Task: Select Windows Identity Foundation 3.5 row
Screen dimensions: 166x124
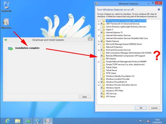Action: tap(120, 76)
